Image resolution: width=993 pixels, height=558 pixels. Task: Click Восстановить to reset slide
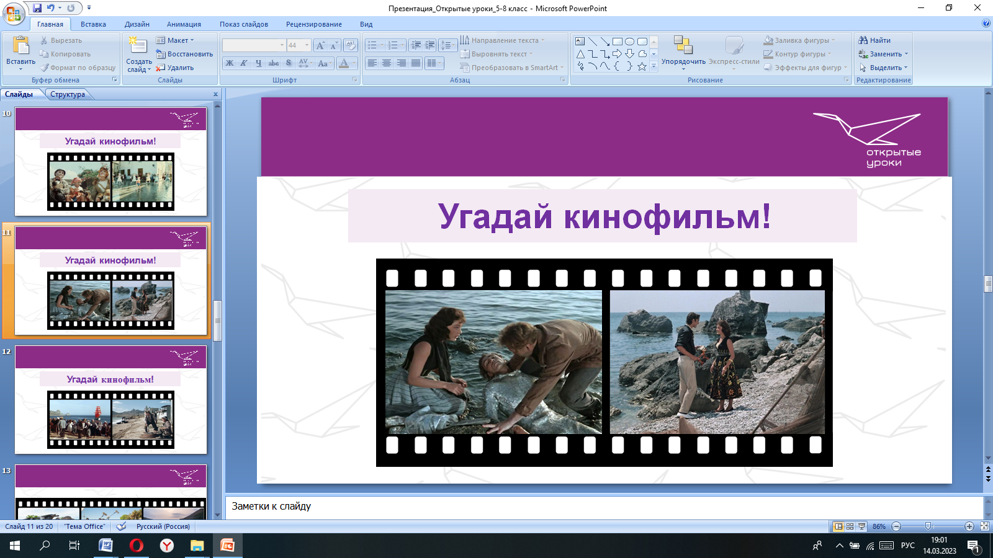184,54
